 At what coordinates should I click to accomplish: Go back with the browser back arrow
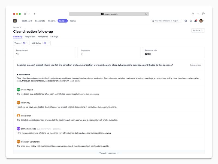[x=35, y=14]
